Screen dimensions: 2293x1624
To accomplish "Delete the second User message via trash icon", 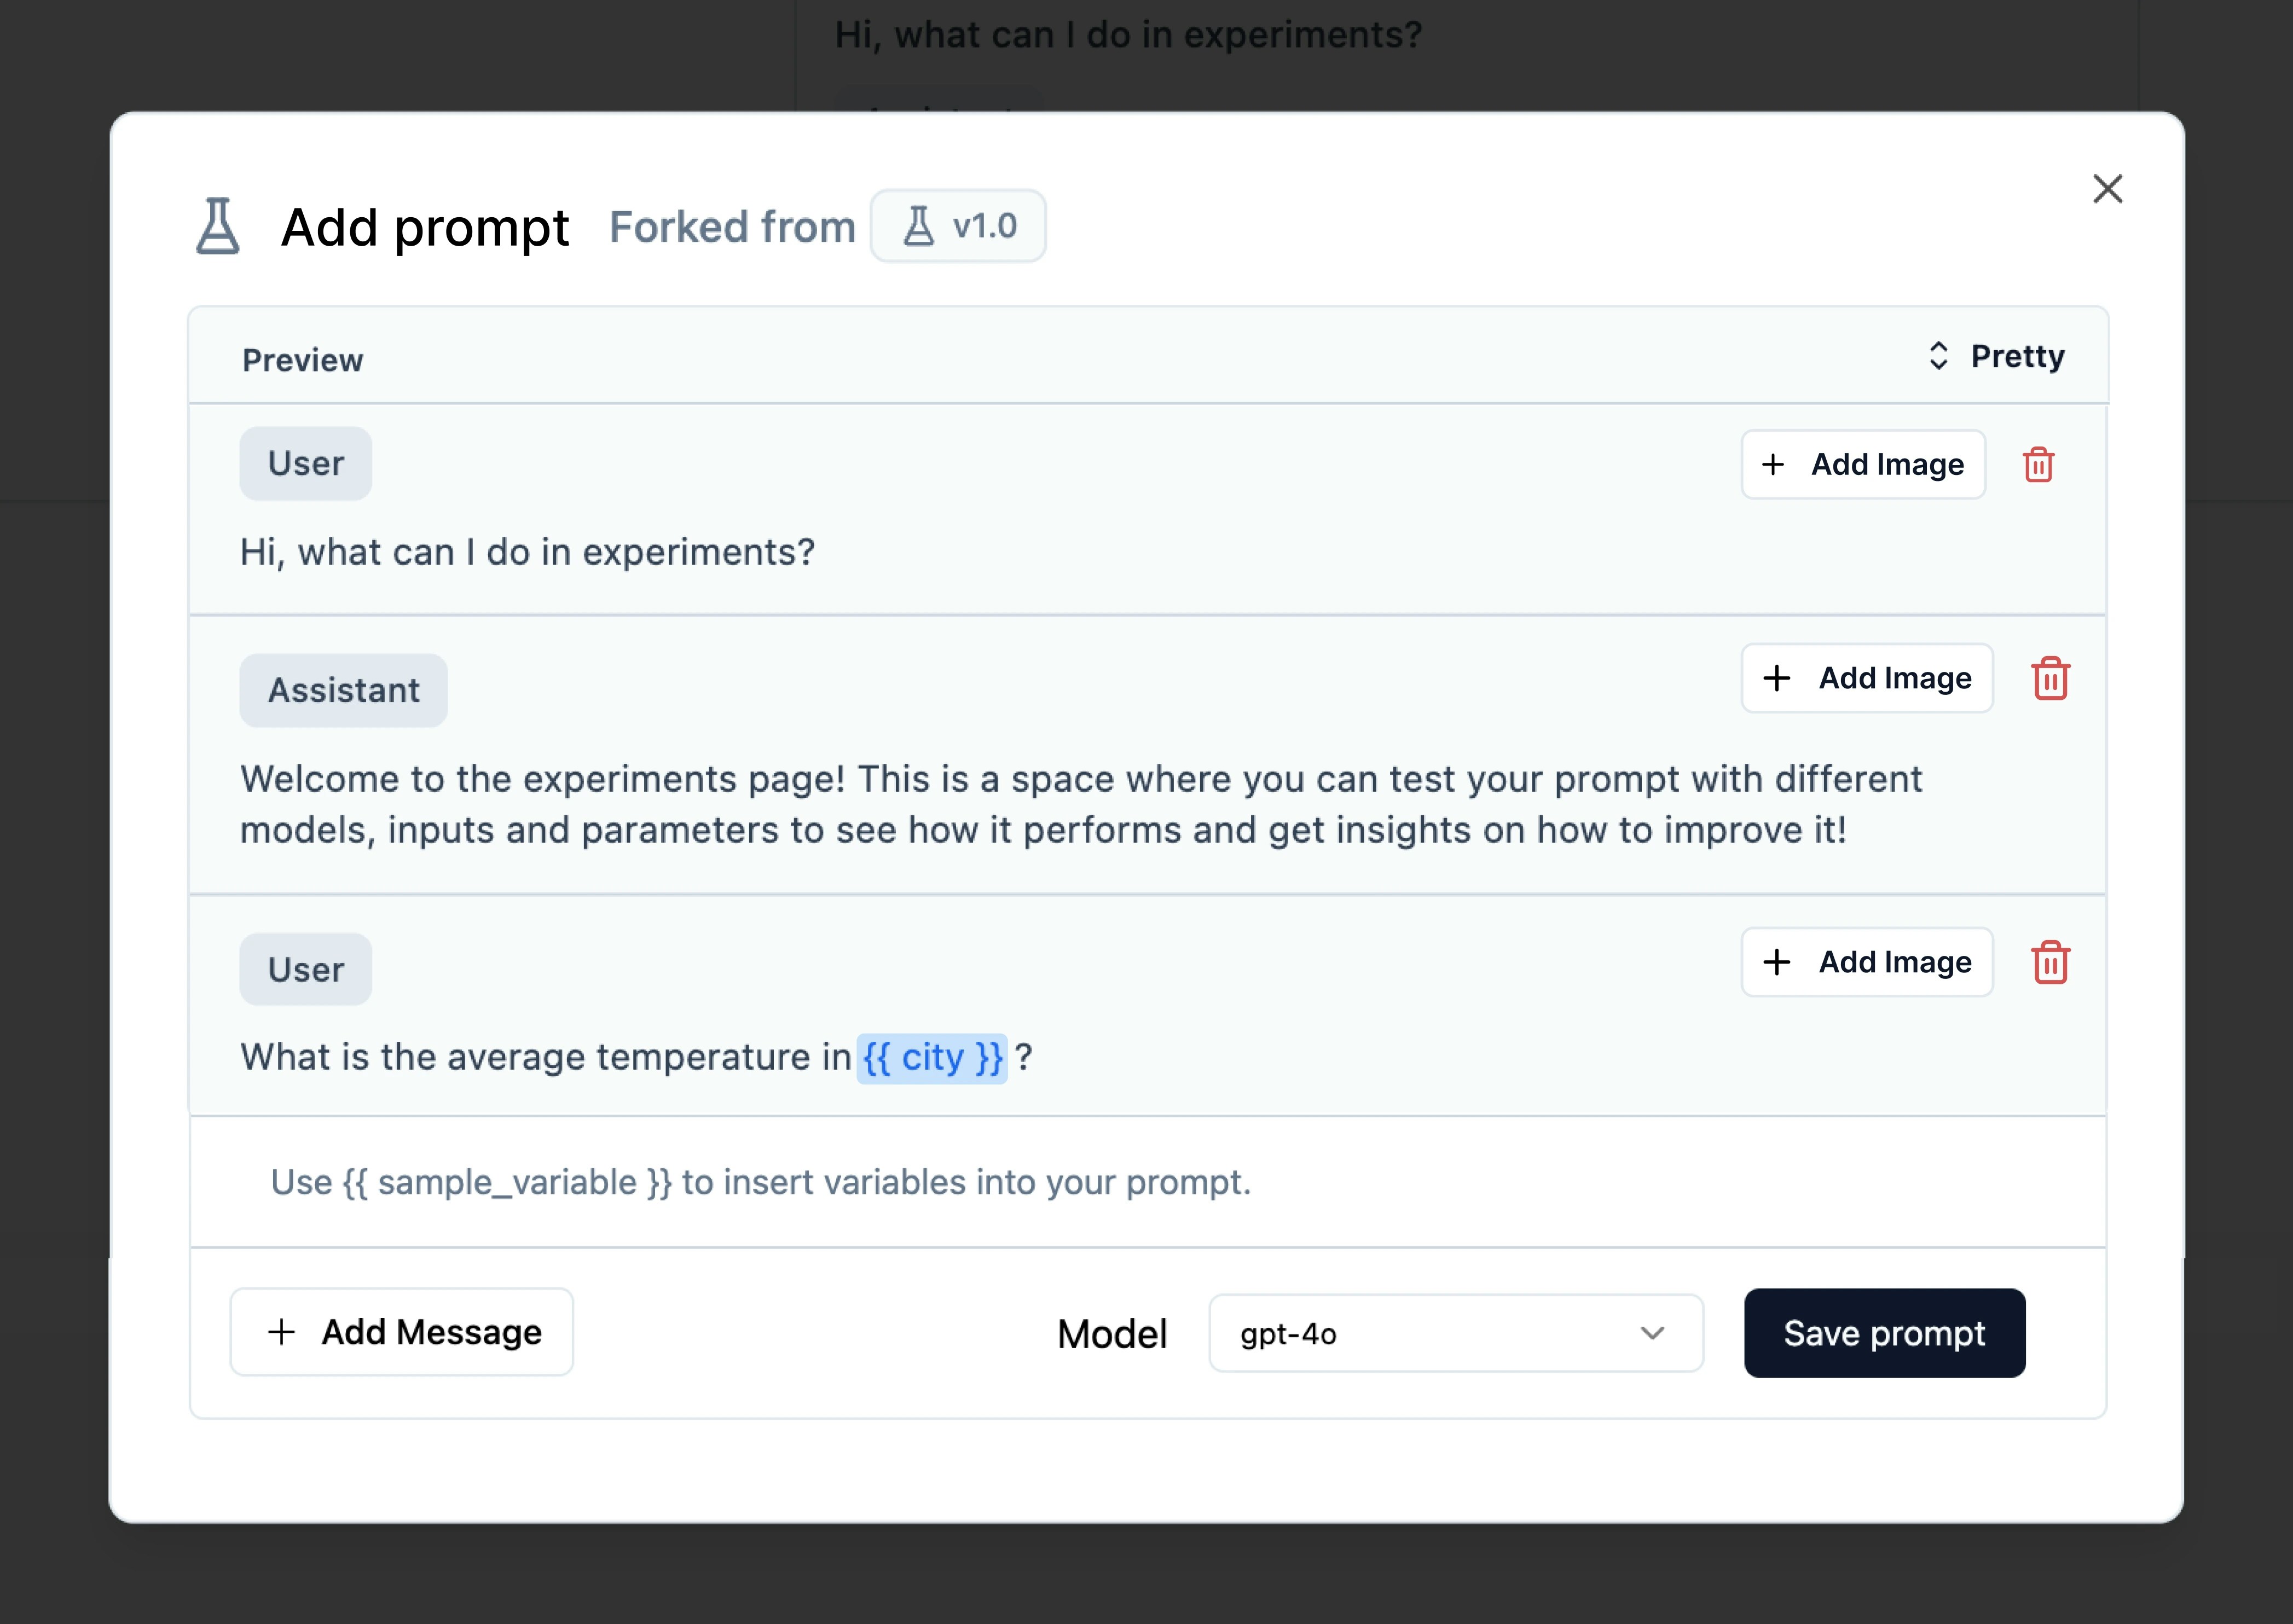I will [2051, 962].
